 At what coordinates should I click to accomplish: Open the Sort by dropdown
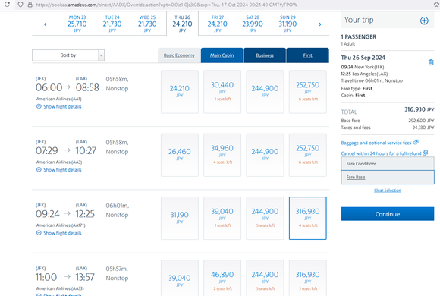pos(68,55)
